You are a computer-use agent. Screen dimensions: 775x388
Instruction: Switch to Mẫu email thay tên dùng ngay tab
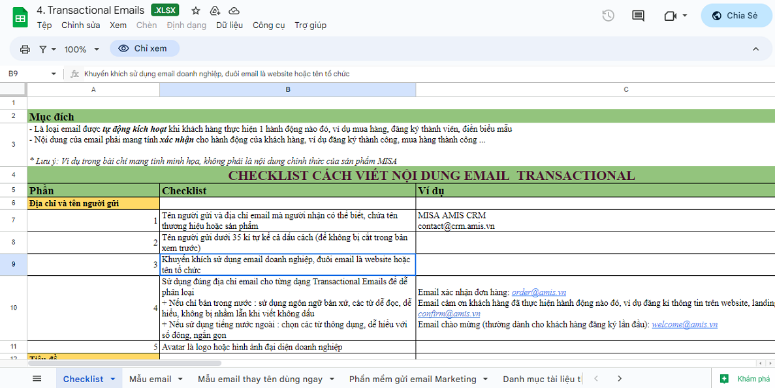pos(260,379)
